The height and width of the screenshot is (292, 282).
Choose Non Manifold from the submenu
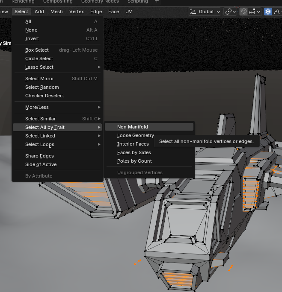[x=133, y=127]
